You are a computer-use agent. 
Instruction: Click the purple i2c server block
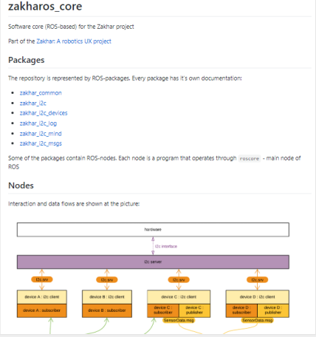(153, 262)
